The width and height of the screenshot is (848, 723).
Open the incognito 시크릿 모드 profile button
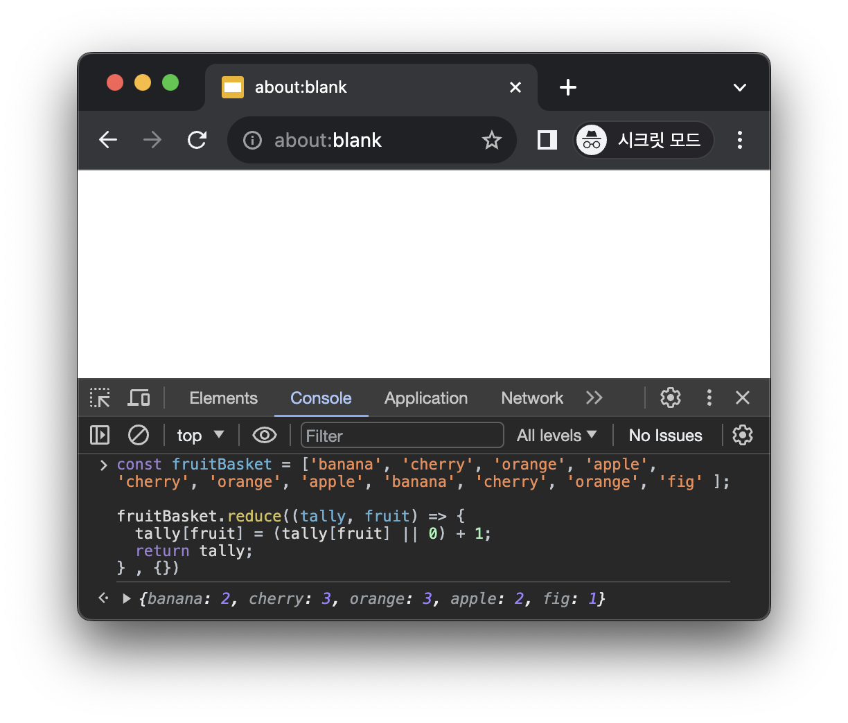click(644, 140)
